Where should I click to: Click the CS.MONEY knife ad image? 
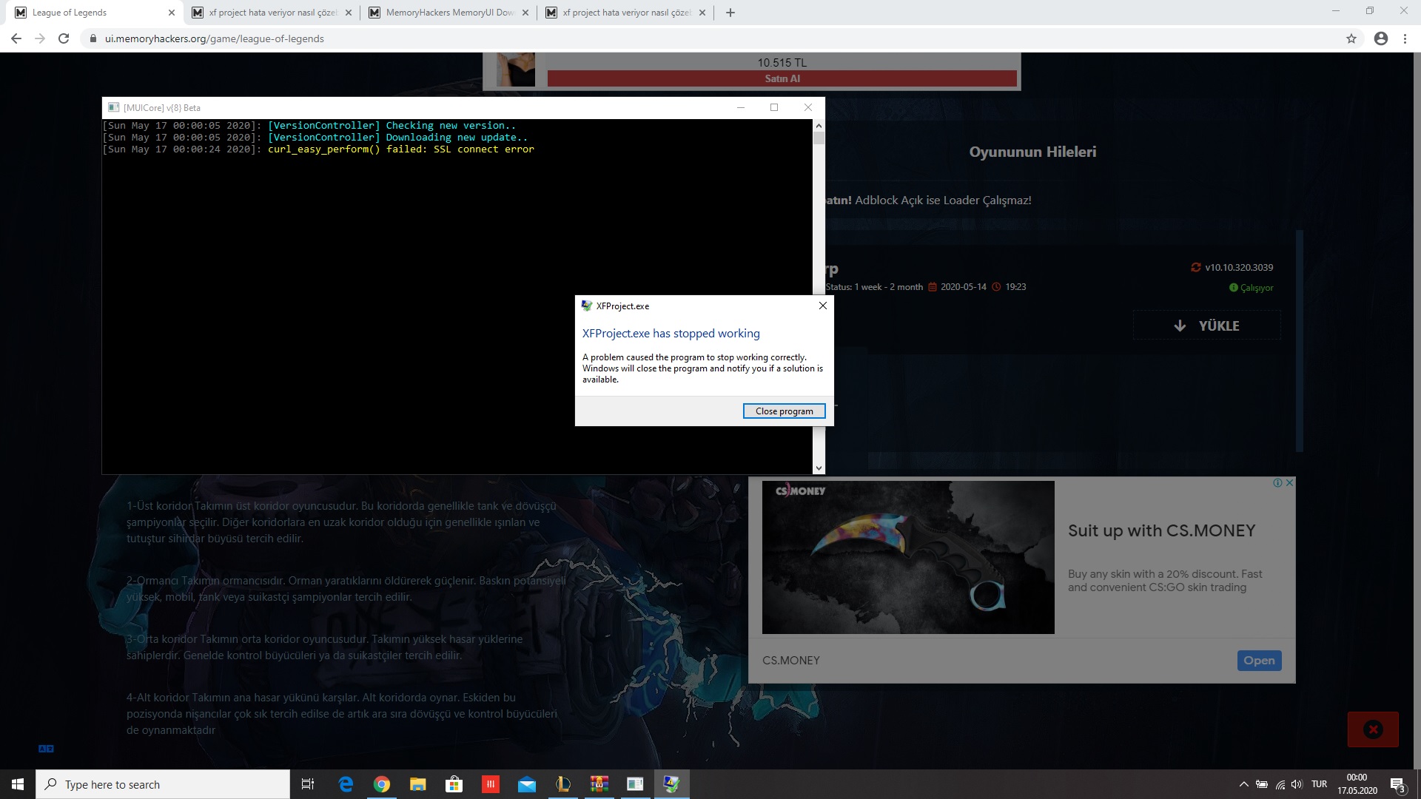point(908,557)
